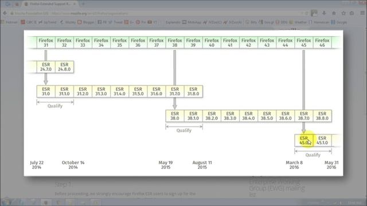Image resolution: width=367 pixels, height=206 pixels.
Task: Go back with the browser back arrow
Action: tap(5, 13)
